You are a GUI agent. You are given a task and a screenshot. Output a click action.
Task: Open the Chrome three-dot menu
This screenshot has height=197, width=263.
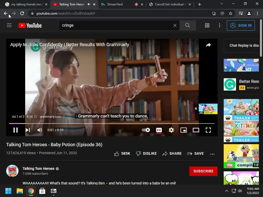point(257,13)
